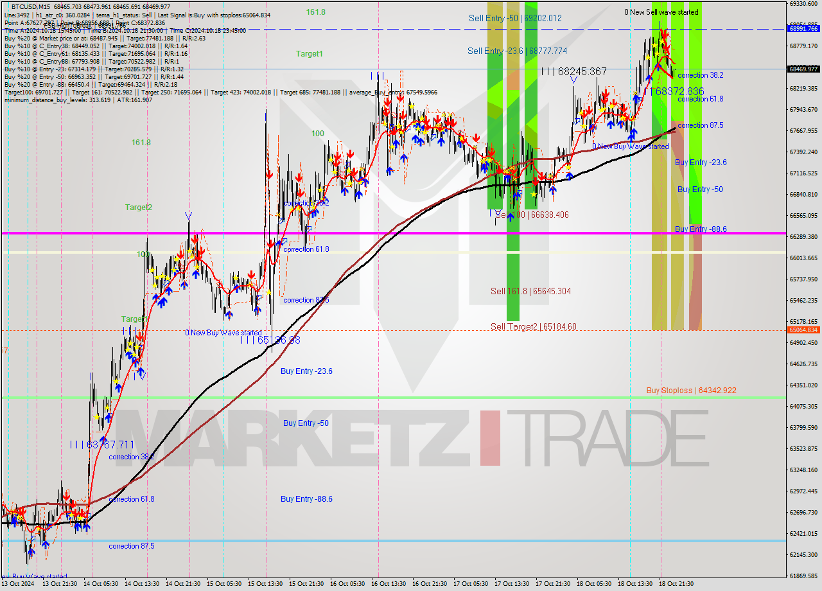Click the red 65064.834 stoploss price tag
Viewport: 822px width, 591px height.
[x=803, y=330]
